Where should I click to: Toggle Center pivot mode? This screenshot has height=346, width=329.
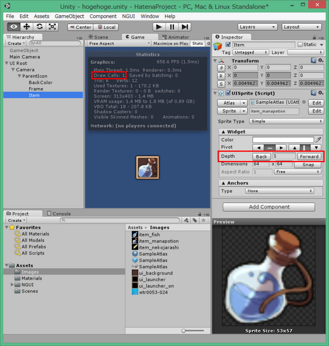pyautogui.click(x=81, y=27)
